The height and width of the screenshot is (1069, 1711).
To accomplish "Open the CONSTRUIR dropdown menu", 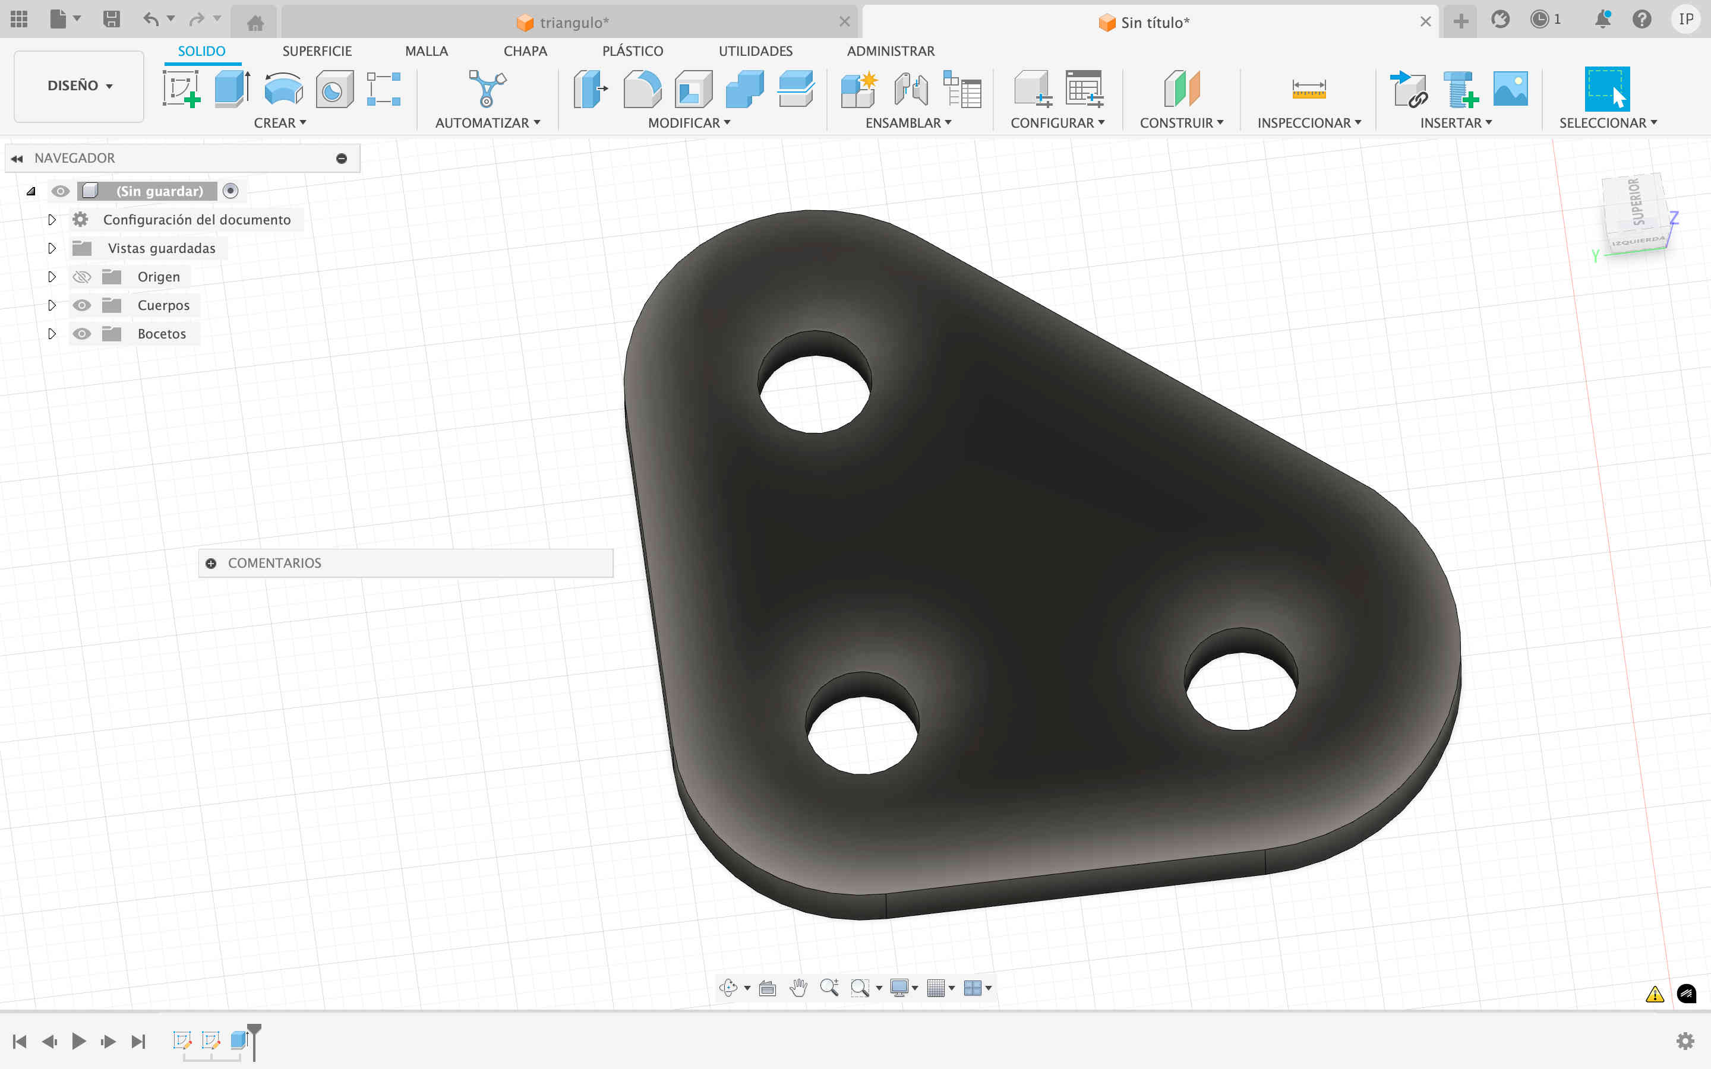I will point(1182,122).
